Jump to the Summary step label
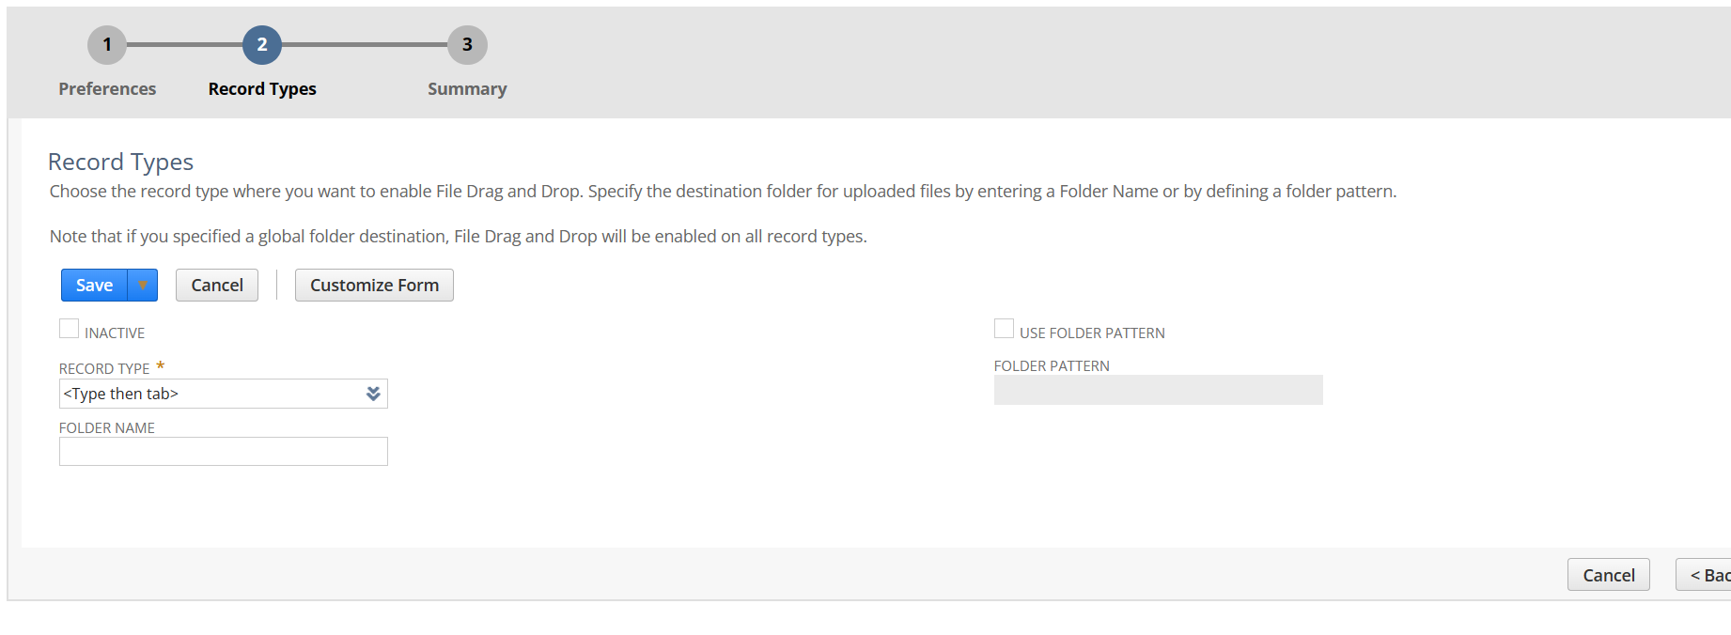 click(467, 89)
